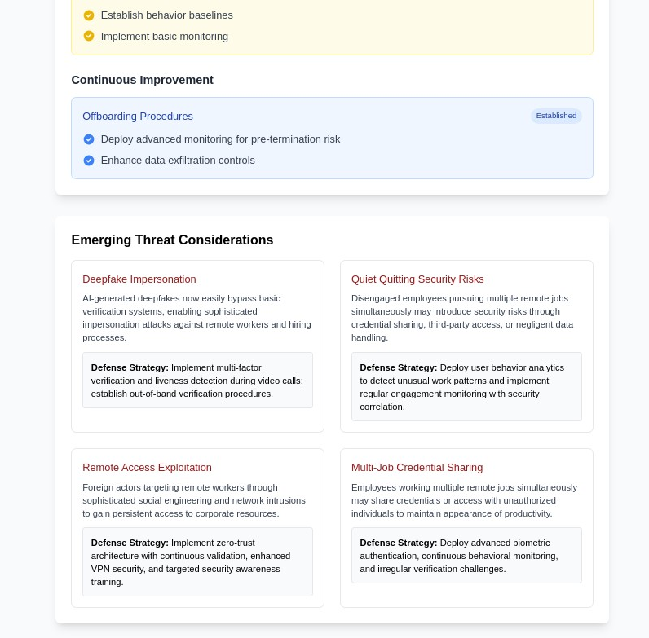Click the Remote Access defense strategy box

[197, 562]
